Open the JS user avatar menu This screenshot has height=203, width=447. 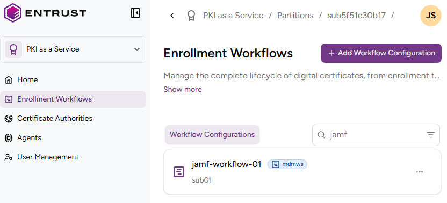pos(431,16)
